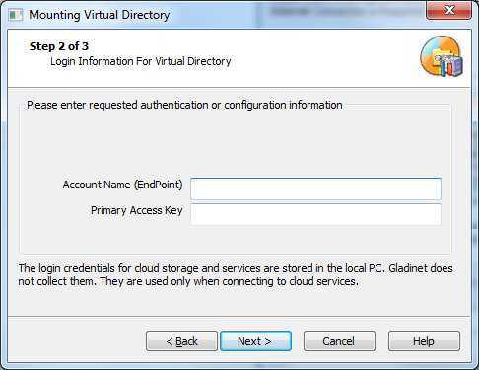Click the window icon in the title bar
This screenshot has height=370, width=479.
pyautogui.click(x=16, y=15)
